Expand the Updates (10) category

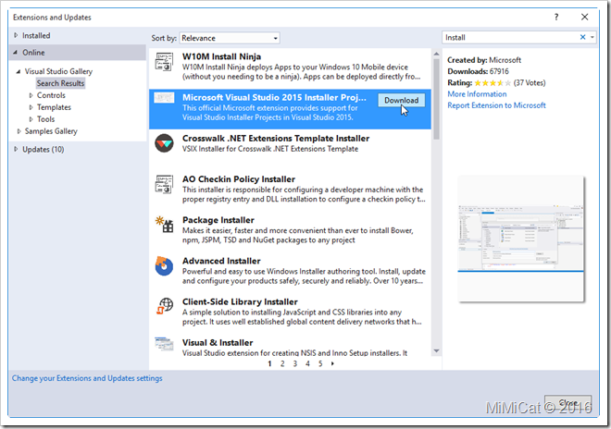[16, 149]
